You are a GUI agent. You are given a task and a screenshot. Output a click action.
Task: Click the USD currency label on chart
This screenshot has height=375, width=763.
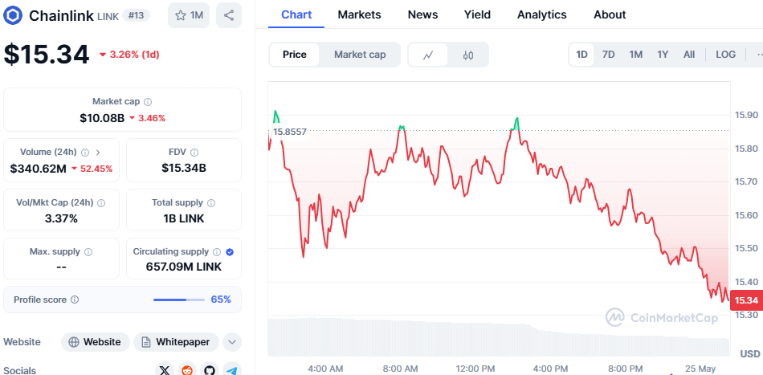(x=750, y=353)
